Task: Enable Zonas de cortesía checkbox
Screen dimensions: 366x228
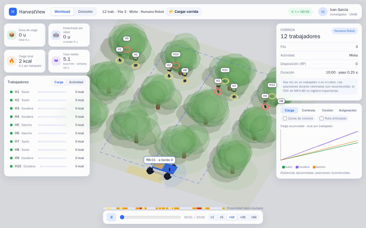Action: (285, 118)
